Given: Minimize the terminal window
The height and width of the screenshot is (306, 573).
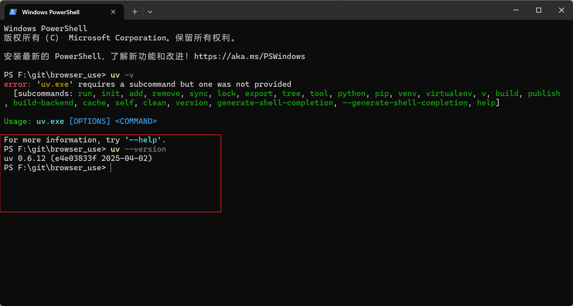Looking at the screenshot, I should (516, 10).
